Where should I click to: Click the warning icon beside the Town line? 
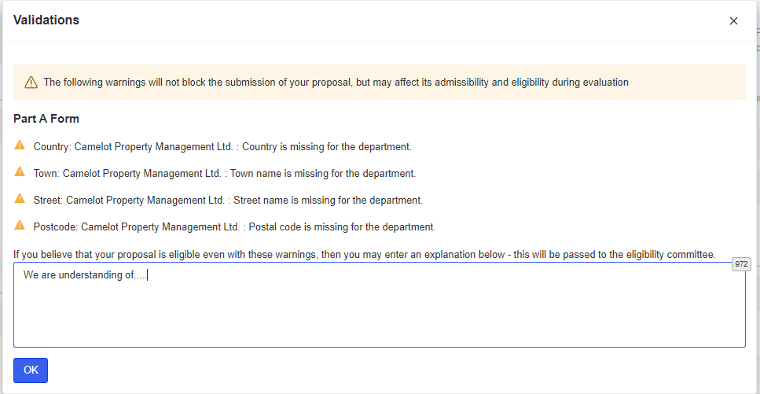[20, 172]
